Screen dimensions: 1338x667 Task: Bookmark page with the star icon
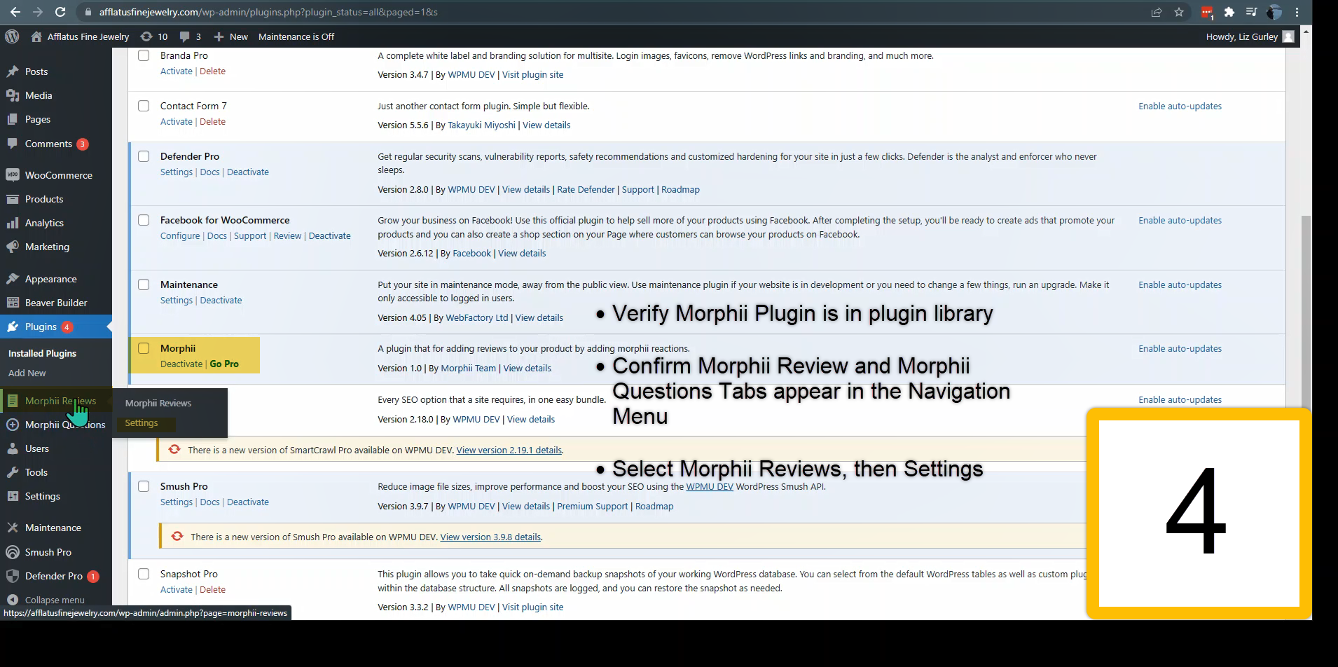tap(1179, 12)
